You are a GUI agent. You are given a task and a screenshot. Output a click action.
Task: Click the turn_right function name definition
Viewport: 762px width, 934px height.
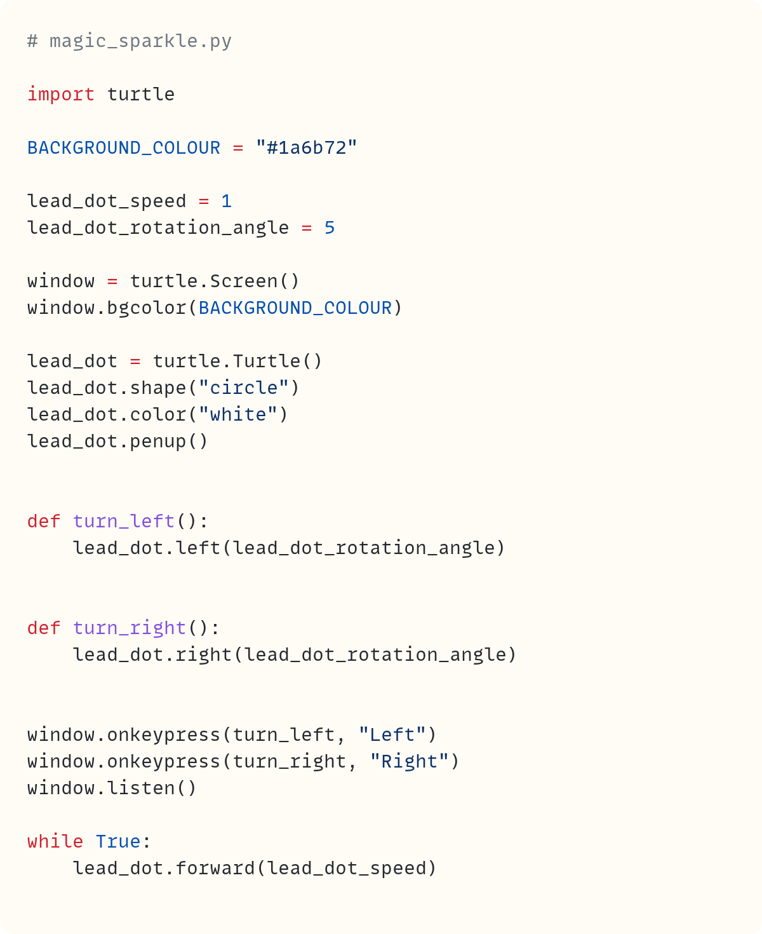click(x=129, y=628)
